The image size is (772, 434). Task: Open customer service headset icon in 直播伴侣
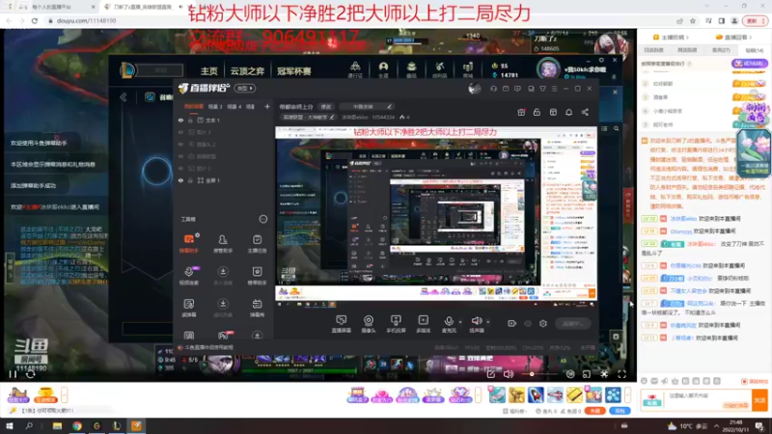[x=493, y=89]
